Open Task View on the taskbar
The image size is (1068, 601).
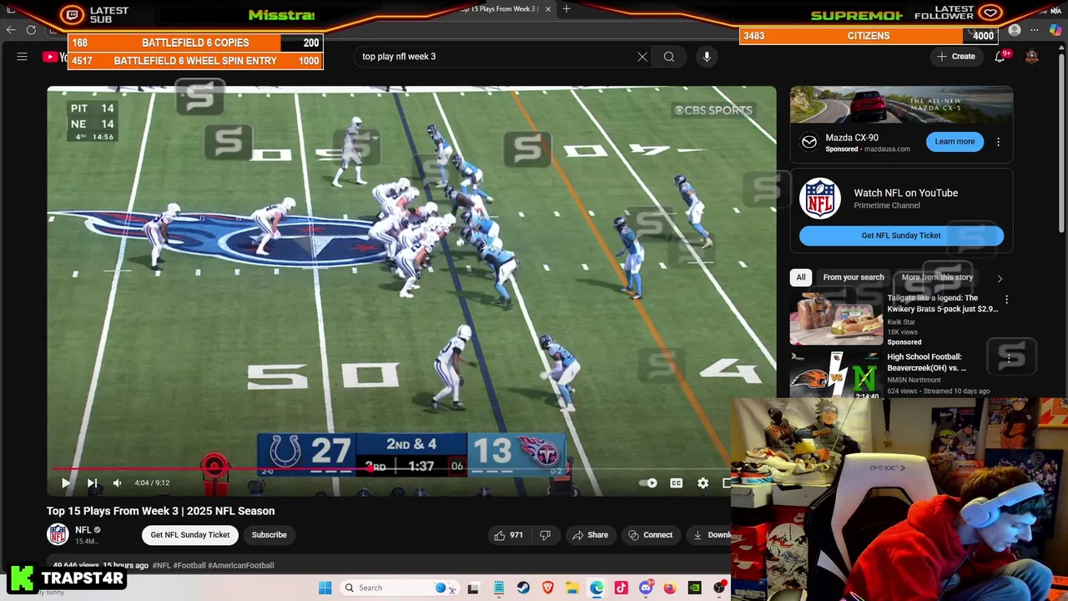tap(473, 588)
